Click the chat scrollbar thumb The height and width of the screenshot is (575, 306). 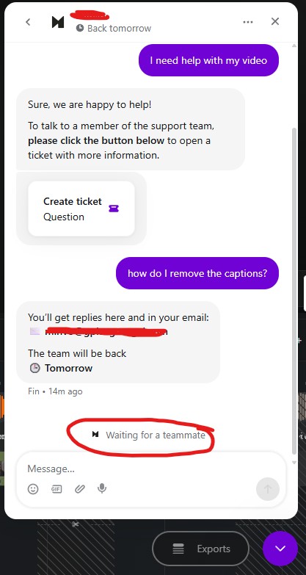click(x=294, y=289)
